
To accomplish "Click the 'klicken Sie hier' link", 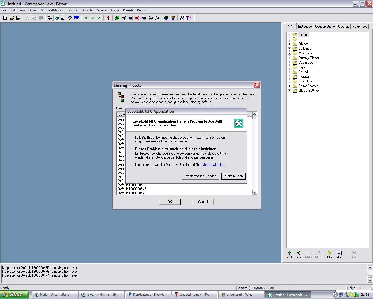I will pyautogui.click(x=213, y=165).
